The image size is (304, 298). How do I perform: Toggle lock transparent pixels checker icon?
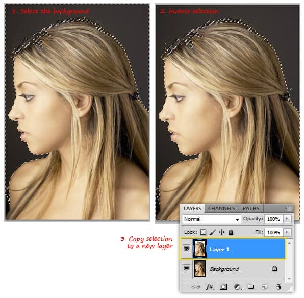203,232
